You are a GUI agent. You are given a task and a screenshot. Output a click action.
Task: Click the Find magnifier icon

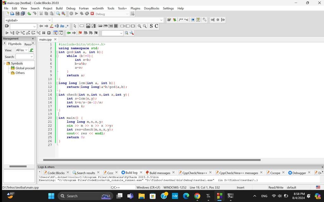(58, 14)
